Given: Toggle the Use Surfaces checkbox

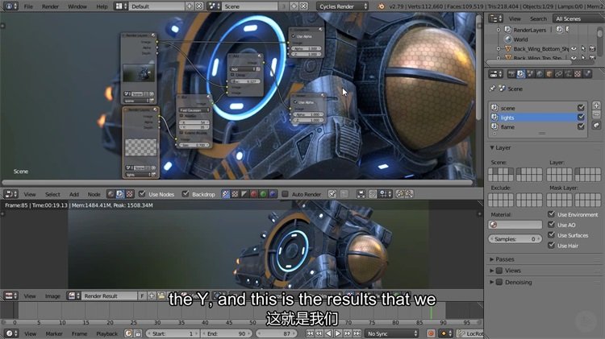Looking at the screenshot, I should click(551, 235).
